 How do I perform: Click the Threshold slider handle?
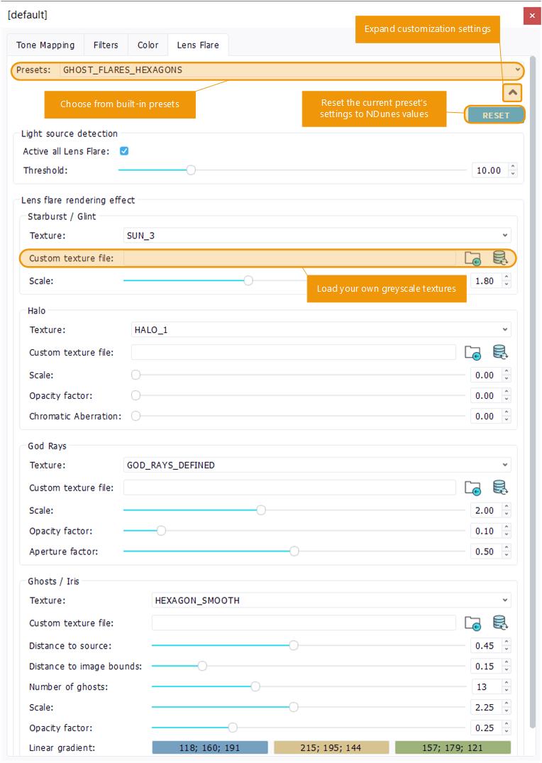(x=190, y=170)
